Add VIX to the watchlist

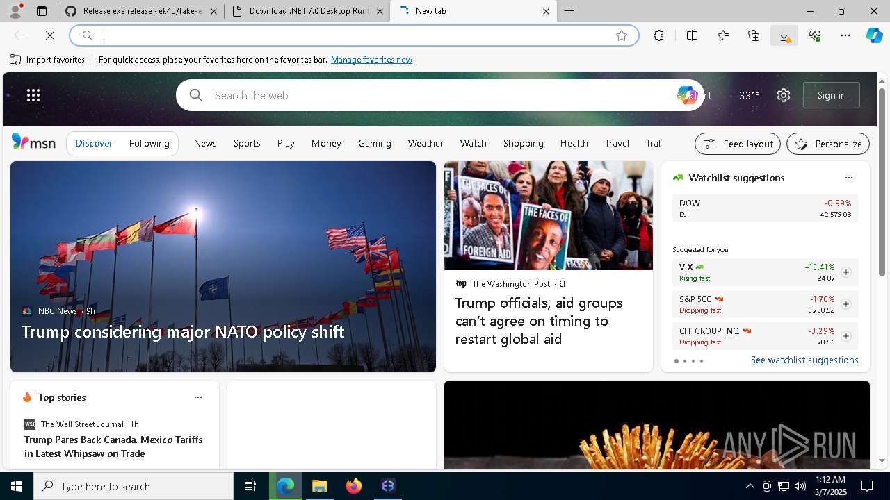[845, 272]
